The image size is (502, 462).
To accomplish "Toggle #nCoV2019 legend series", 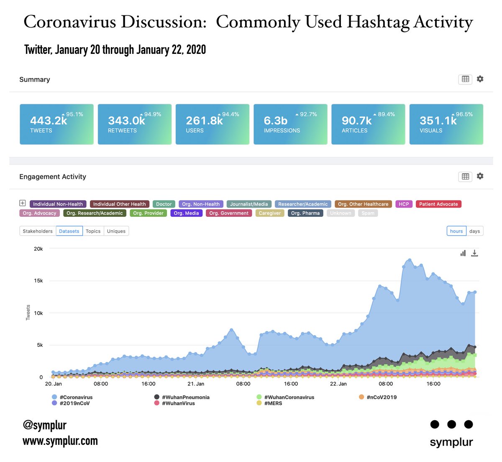I will 378,397.
